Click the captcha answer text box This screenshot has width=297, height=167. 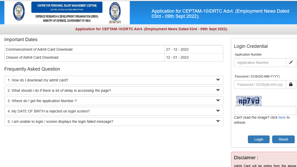coord(265,110)
